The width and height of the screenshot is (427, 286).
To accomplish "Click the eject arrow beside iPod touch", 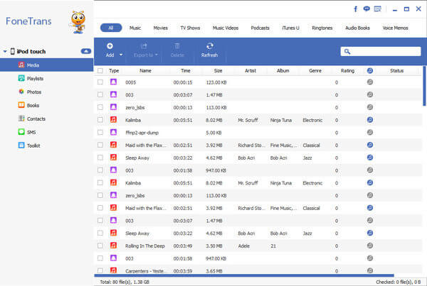I will click(x=85, y=52).
